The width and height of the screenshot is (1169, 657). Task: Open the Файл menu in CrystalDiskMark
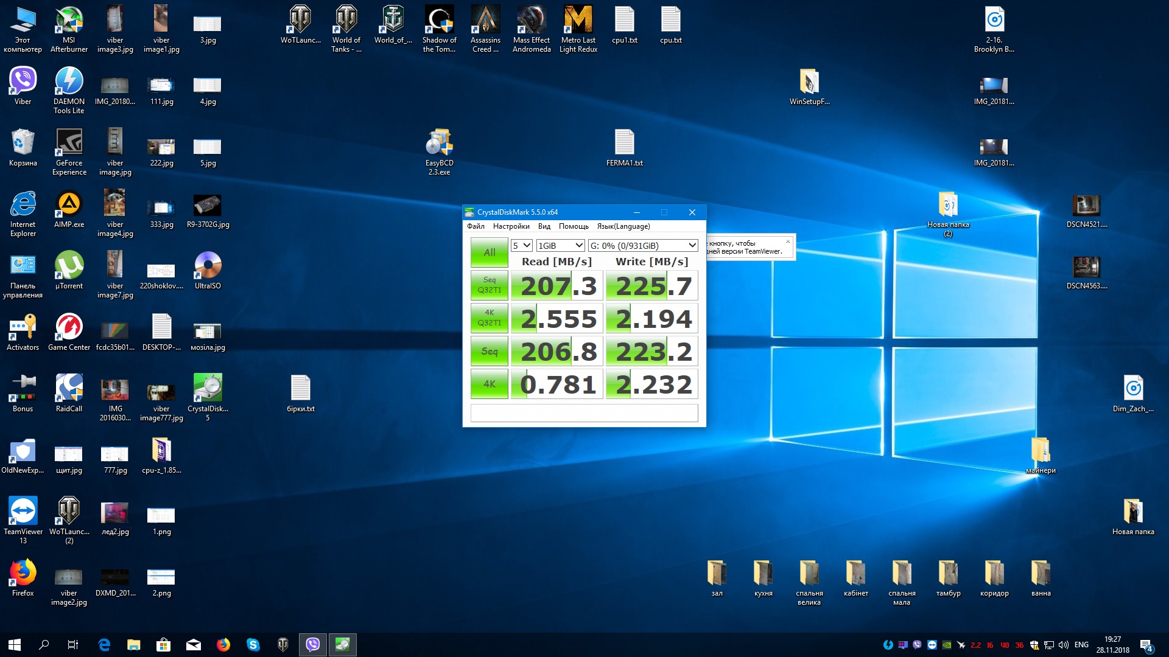[x=476, y=226]
